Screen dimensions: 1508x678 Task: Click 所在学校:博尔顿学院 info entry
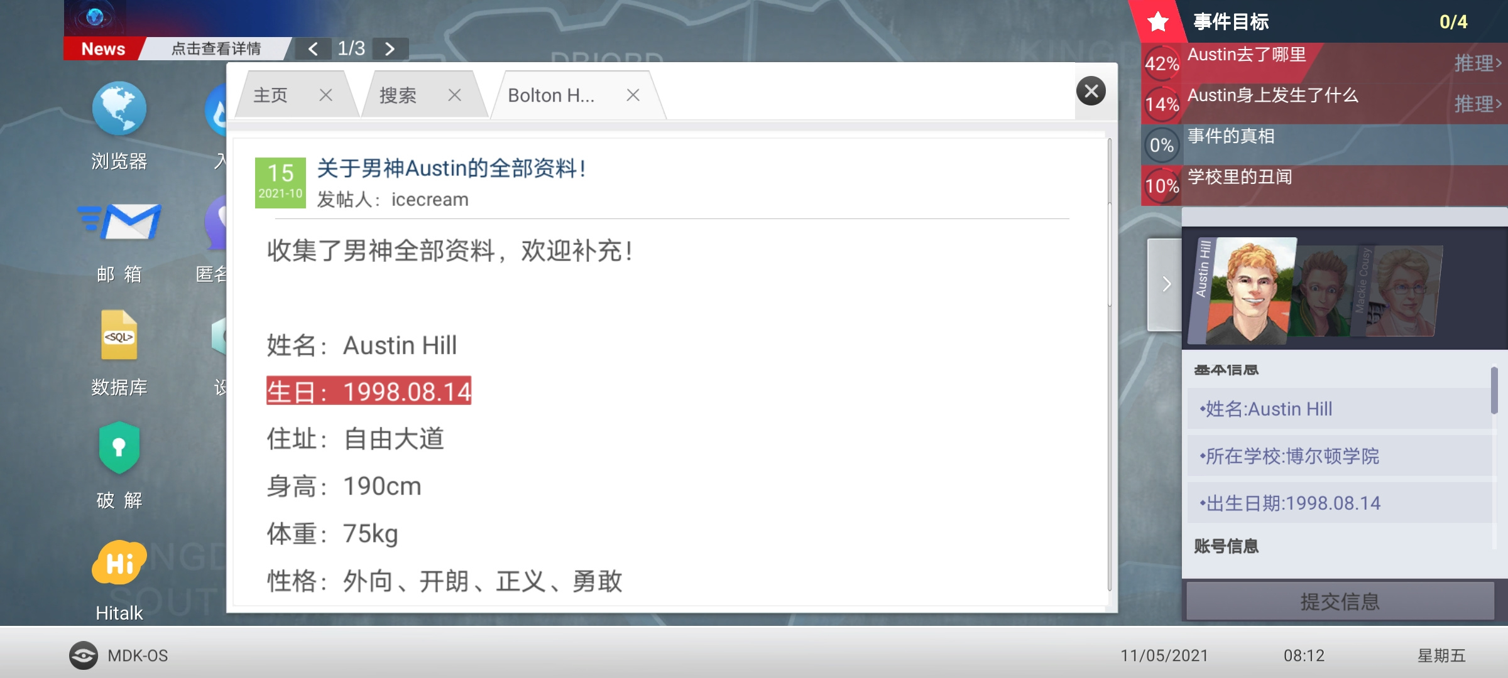(1340, 456)
